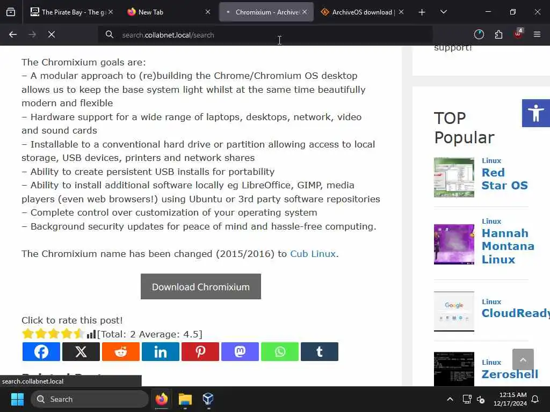Close the ArchiveOS download tab
The height and width of the screenshot is (412, 550).
coord(401,12)
